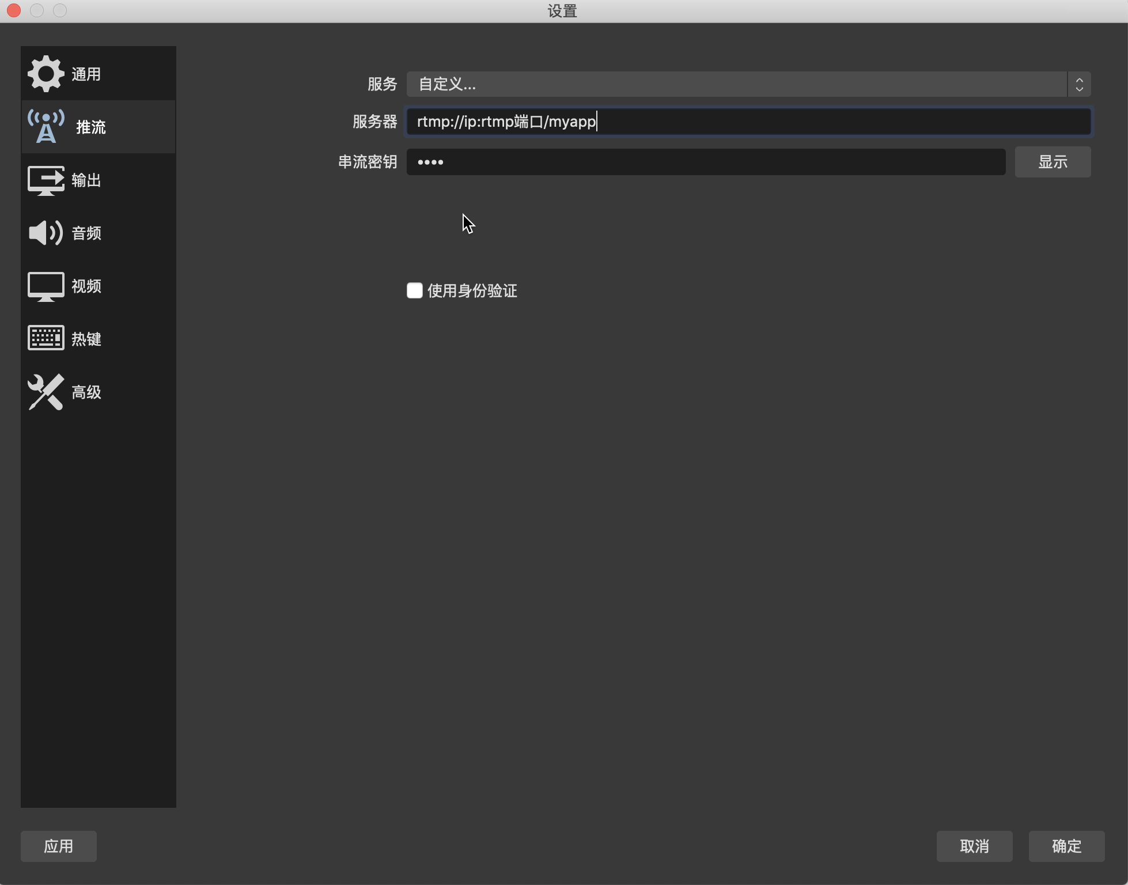Click the Output monitor arrow icon
Viewport: 1128px width, 885px height.
coord(46,180)
